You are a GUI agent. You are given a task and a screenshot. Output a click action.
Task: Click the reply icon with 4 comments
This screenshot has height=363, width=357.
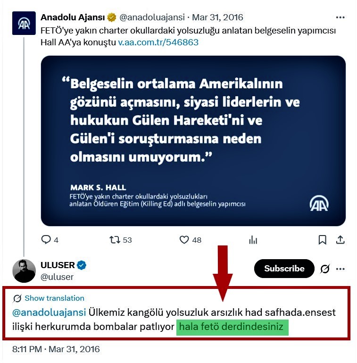pos(46,240)
